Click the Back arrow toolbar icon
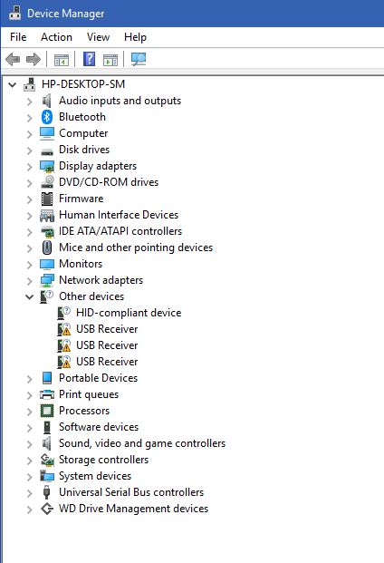Viewport: 384px width, 563px height. (13, 59)
